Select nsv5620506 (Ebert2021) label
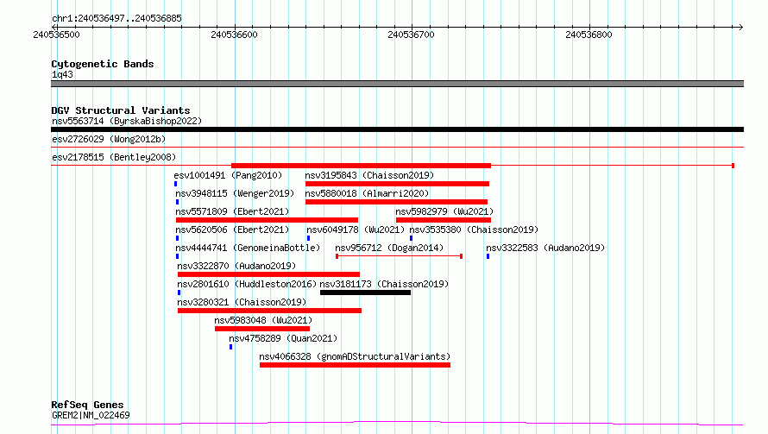 232,230
